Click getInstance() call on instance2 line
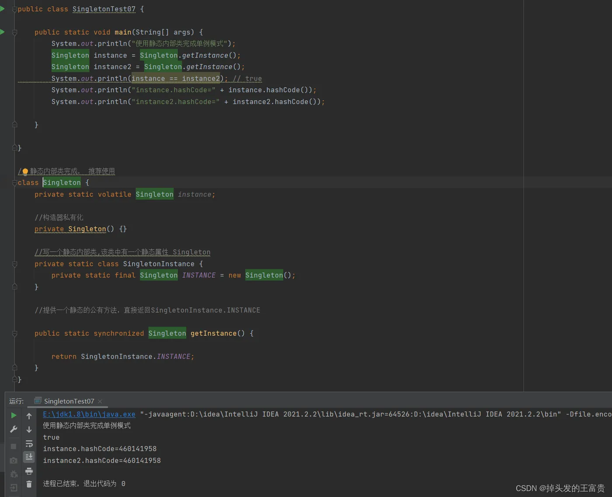The height and width of the screenshot is (497, 612). 213,67
